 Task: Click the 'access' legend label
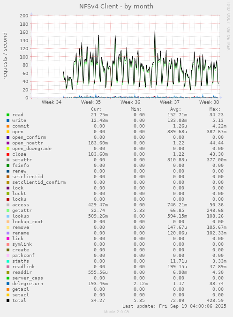coord(21,205)
